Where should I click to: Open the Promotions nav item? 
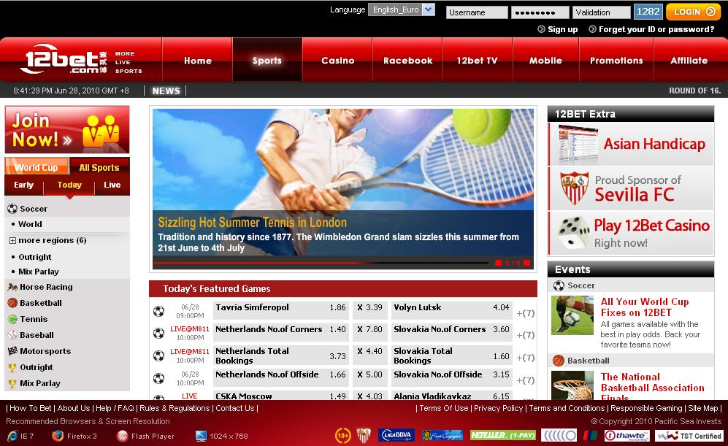[x=616, y=61]
